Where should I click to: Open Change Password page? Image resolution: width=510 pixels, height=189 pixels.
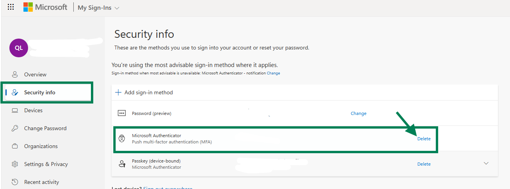point(45,128)
